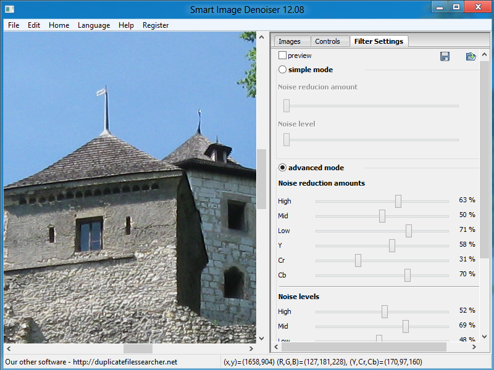Click the settings panel scroll right arrow
Screen dimensions: 494x370
pos(474,347)
